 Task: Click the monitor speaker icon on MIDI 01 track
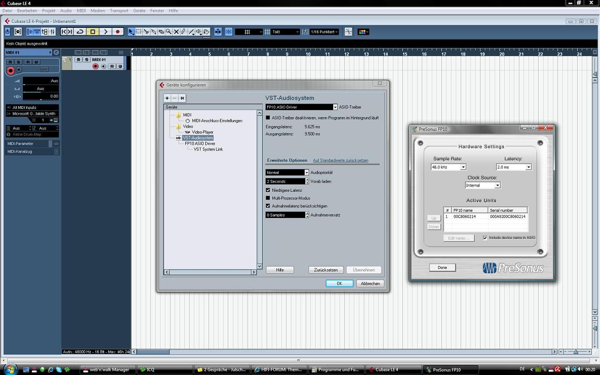coord(103,66)
